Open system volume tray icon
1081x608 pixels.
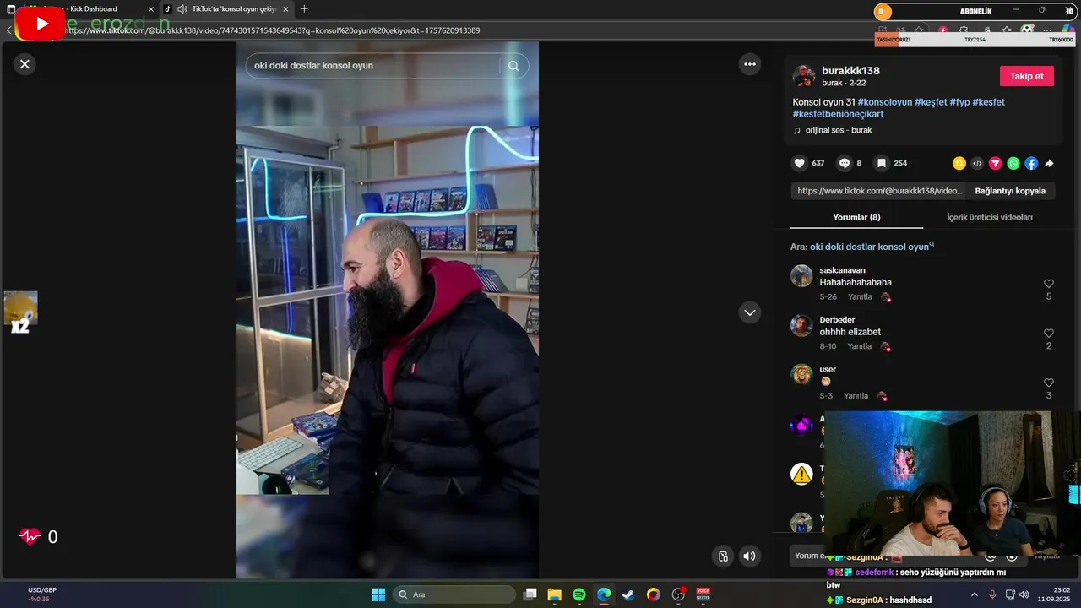tap(1024, 594)
